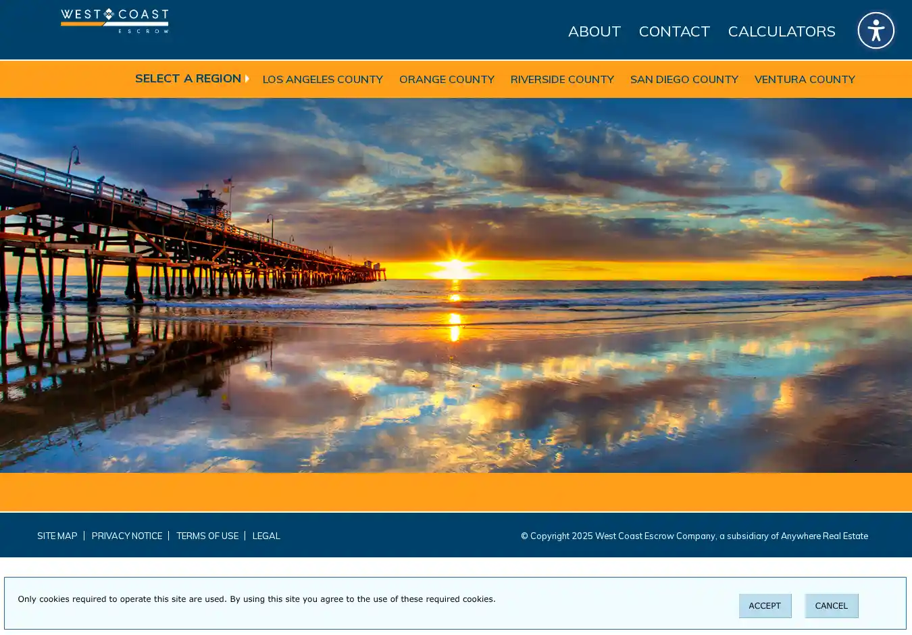
Task: Go to the Contact page
Action: coord(674,31)
